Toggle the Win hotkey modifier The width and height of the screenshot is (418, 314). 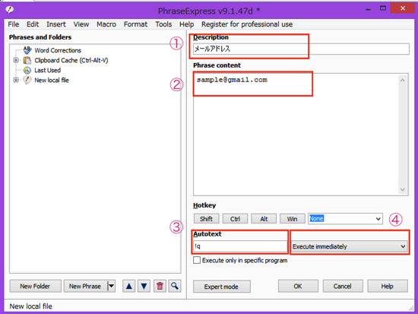[292, 219]
